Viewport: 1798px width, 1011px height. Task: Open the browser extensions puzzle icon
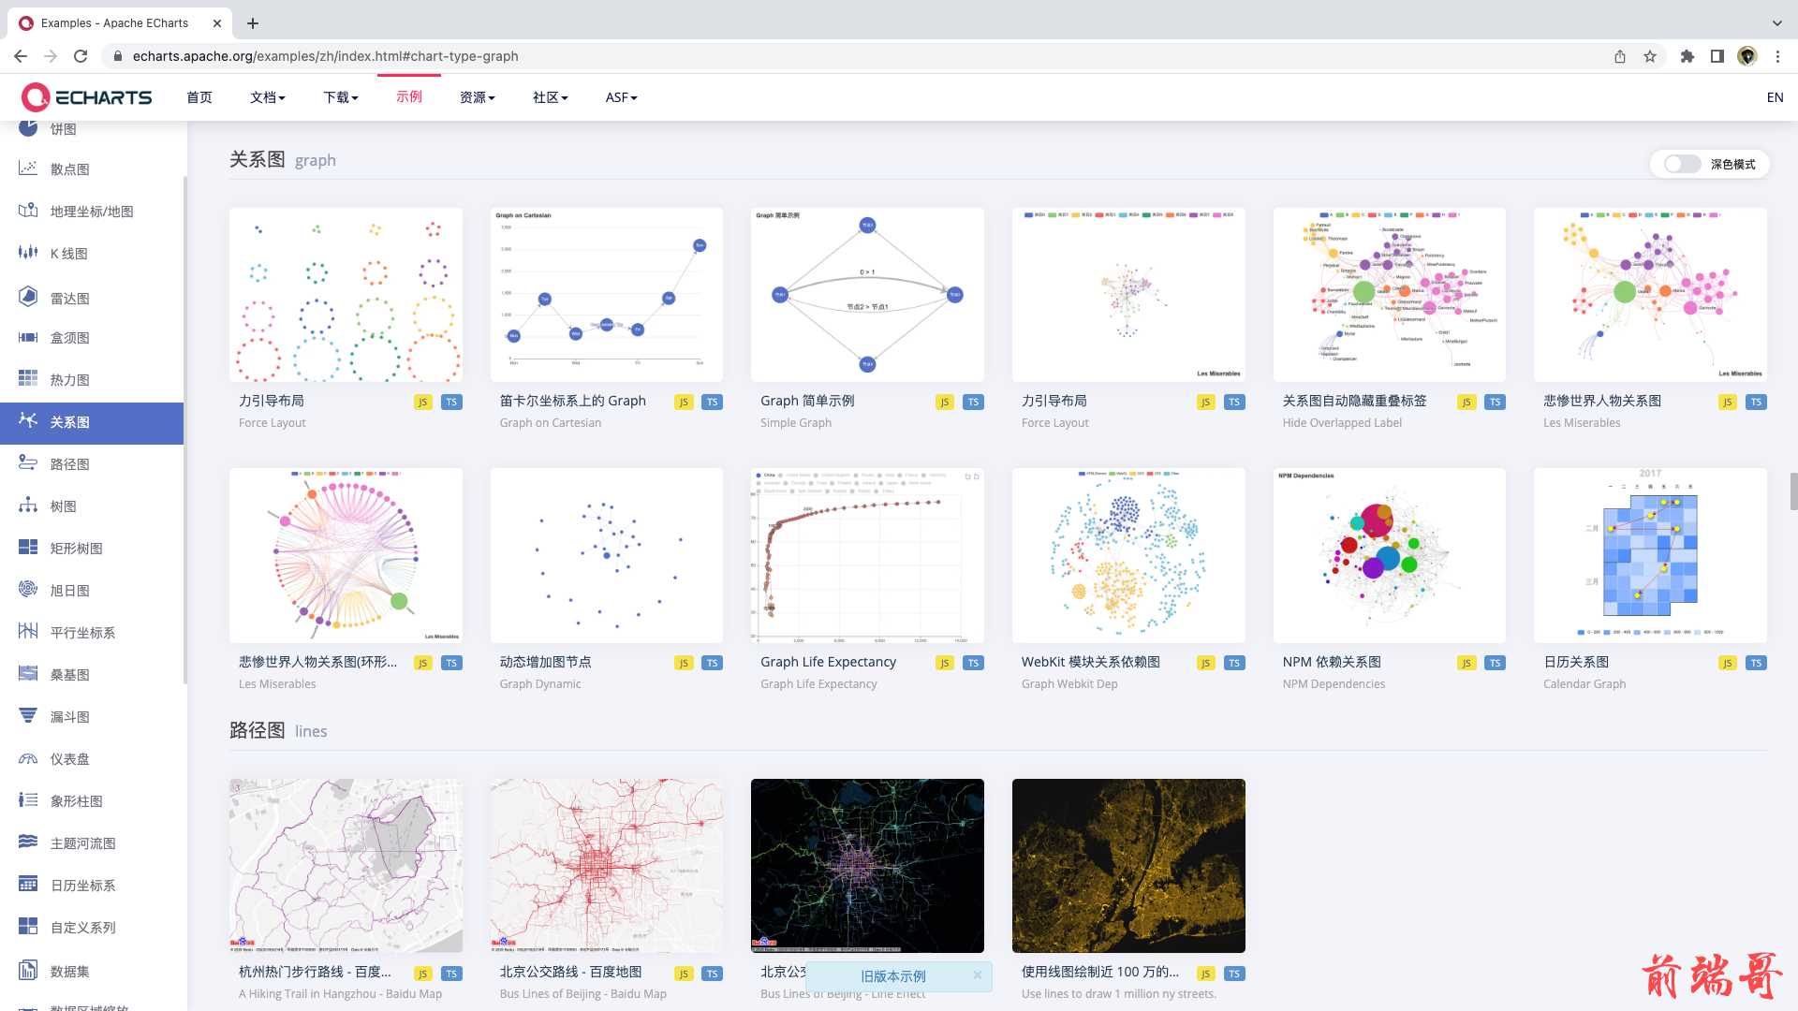tap(1687, 56)
